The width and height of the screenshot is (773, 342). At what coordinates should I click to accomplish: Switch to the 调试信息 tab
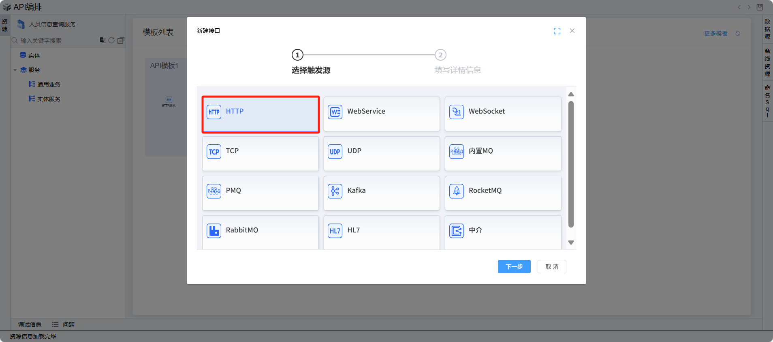[x=30, y=325]
